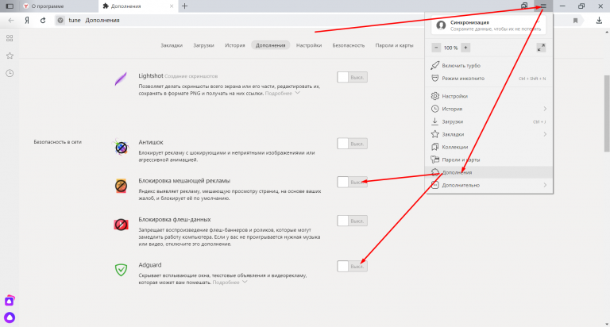Expand Lightshot Подробнее details
The width and height of the screenshot is (610, 327).
[283, 94]
